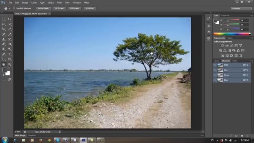Toggle visibility of the Red channel
Image resolution: width=254 pixels, height=143 pixels.
coord(215,70)
